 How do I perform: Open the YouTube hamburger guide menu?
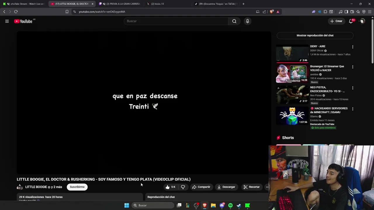(7, 21)
